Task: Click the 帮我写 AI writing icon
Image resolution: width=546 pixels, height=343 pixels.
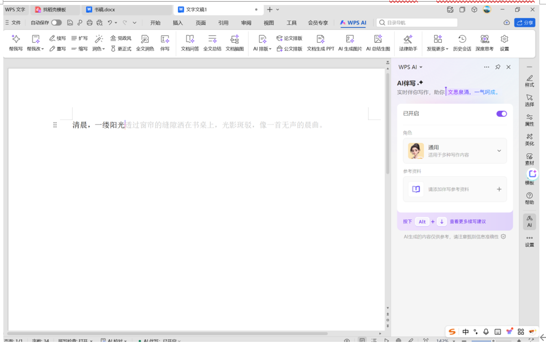Action: 16,43
